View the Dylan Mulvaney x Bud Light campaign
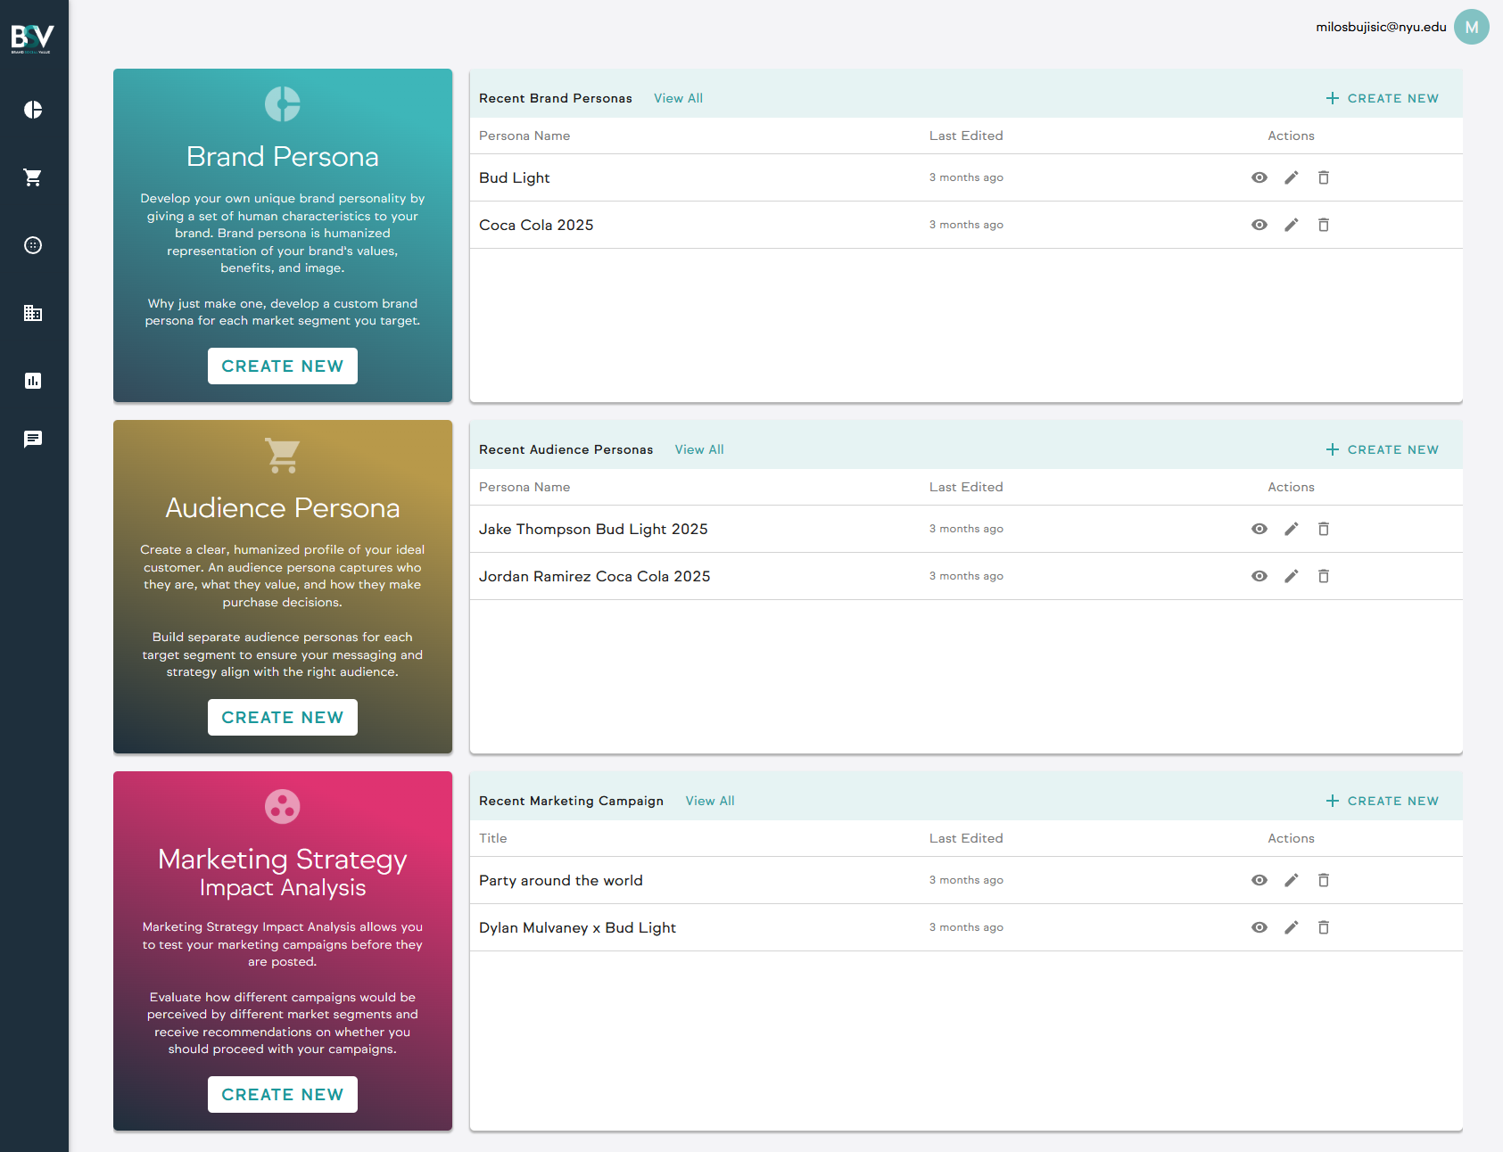Viewport: 1503px width, 1152px height. pos(1259,927)
